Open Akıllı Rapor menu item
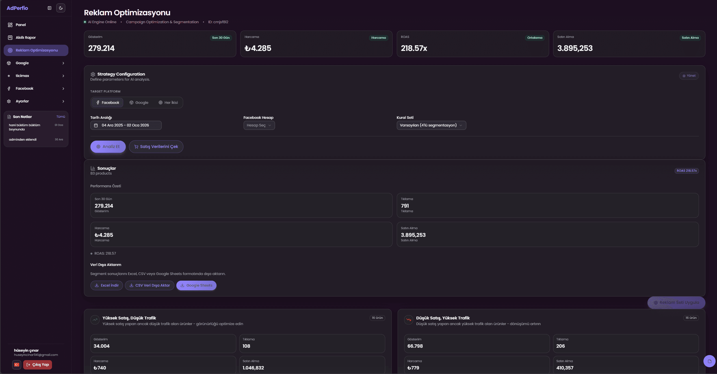The height and width of the screenshot is (374, 717). click(26, 38)
